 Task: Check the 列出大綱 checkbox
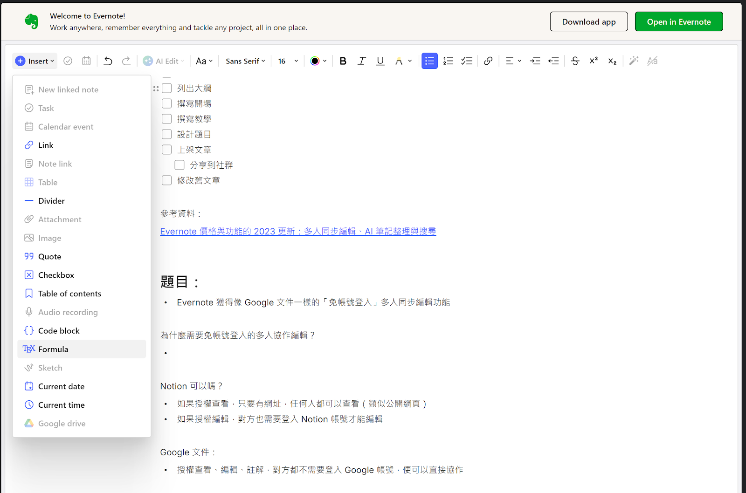166,88
